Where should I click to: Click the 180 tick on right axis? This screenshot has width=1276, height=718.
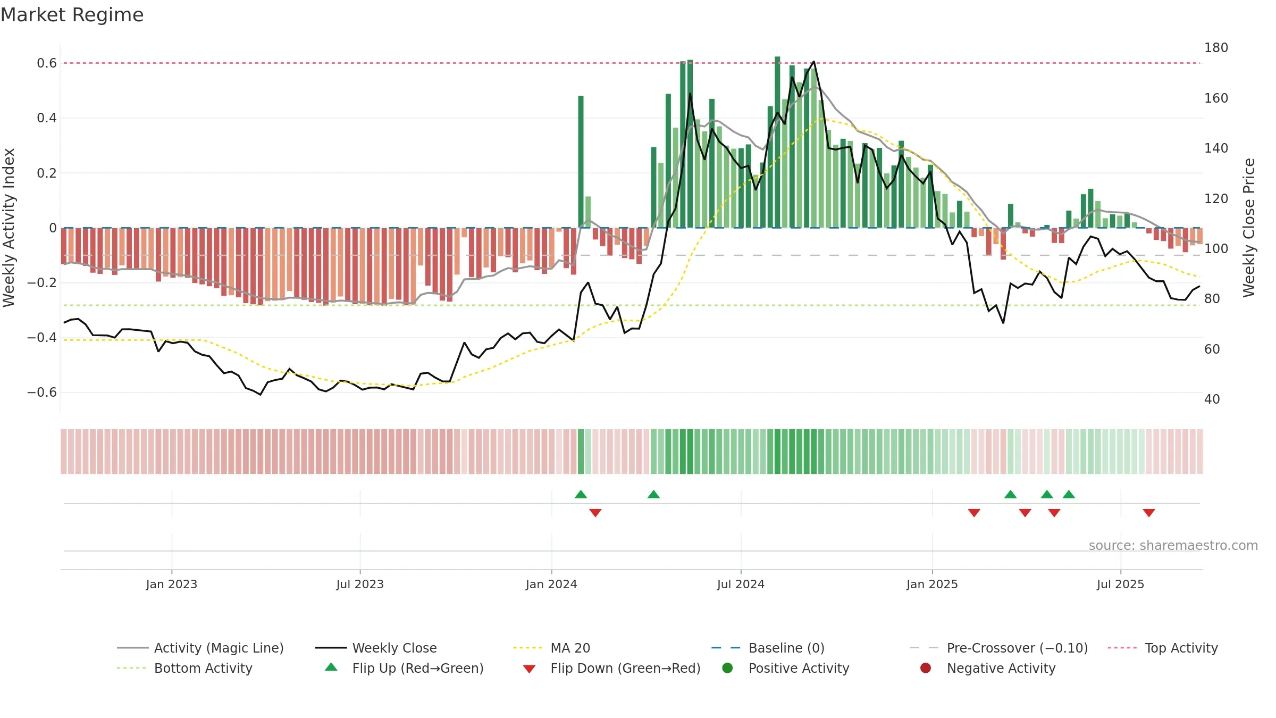(x=1216, y=48)
